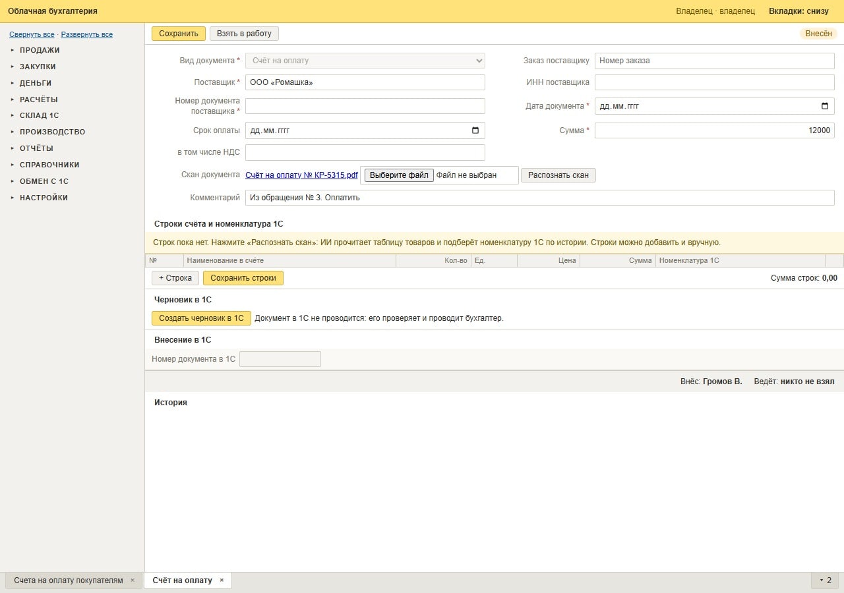Click Взять в работу button
Image resolution: width=844 pixels, height=593 pixels.
(x=244, y=34)
